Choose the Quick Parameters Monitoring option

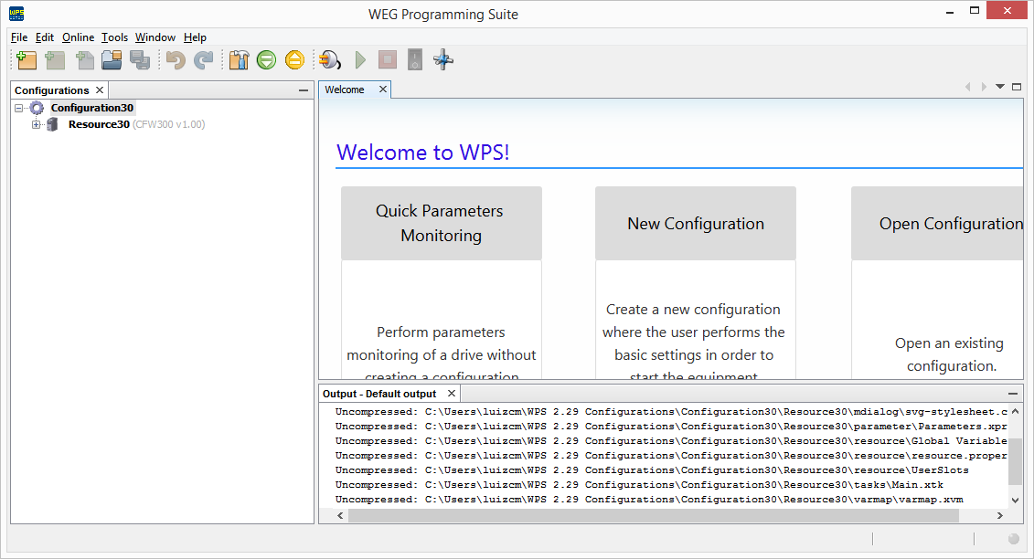point(442,223)
